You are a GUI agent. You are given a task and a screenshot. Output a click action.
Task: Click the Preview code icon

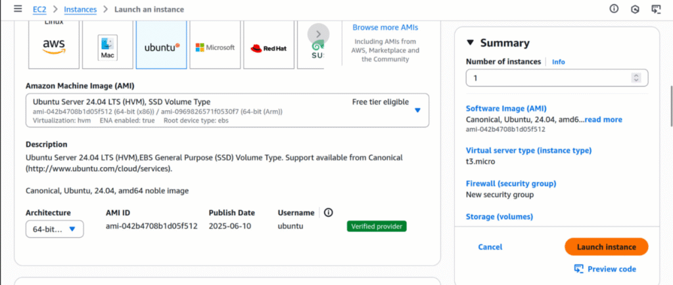click(x=579, y=269)
